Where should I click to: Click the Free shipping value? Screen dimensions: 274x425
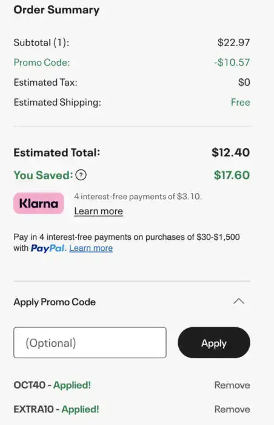coord(241,103)
